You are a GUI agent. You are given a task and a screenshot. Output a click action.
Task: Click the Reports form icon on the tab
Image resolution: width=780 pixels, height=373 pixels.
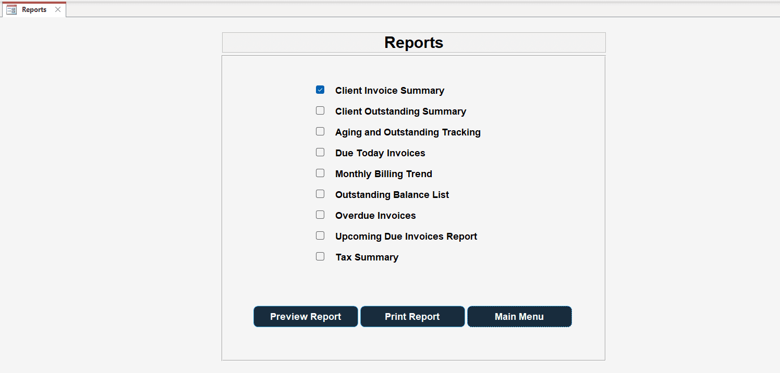coord(10,9)
